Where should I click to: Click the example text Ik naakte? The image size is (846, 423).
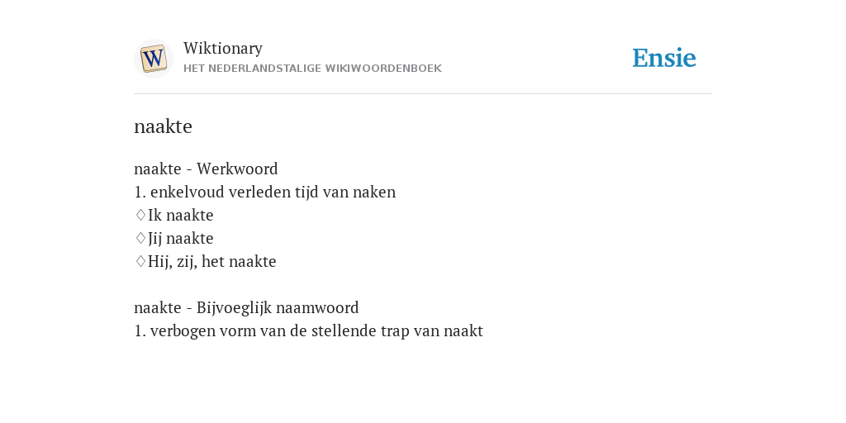click(181, 216)
